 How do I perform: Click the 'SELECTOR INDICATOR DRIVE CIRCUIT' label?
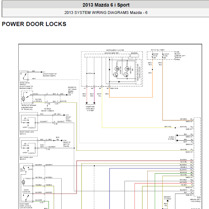point(139,72)
